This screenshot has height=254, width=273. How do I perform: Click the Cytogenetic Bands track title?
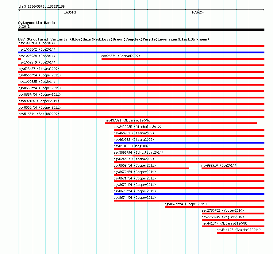click(37, 23)
